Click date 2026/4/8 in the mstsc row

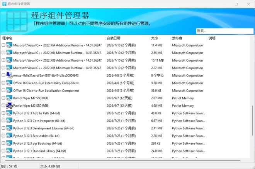pyautogui.click(x=120, y=75)
